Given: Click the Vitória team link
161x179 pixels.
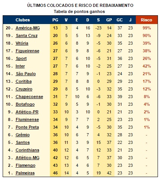Looking at the screenshot, I should coord(22,43).
